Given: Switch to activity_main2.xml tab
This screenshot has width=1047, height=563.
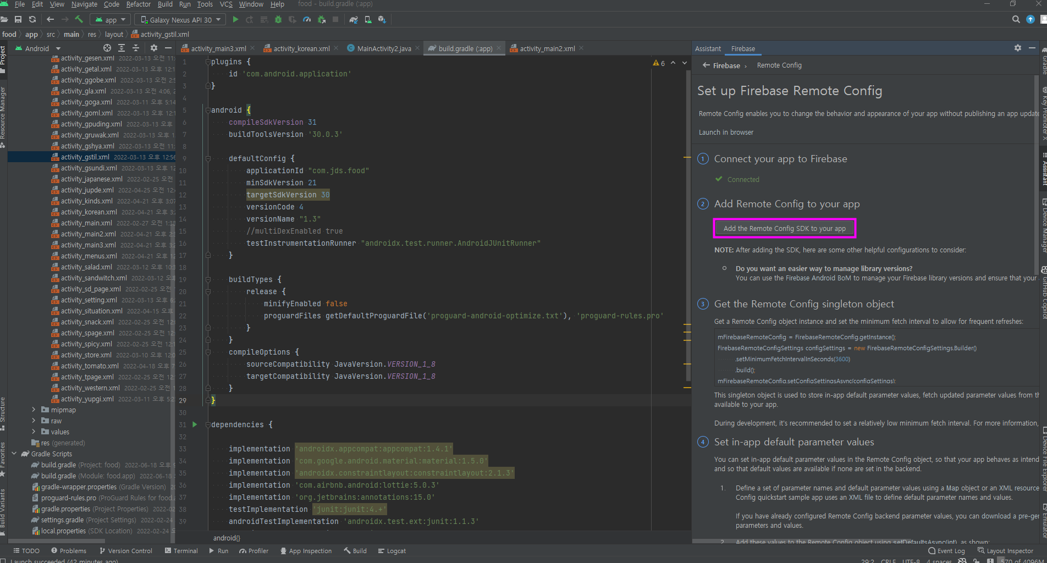Looking at the screenshot, I should coord(547,48).
